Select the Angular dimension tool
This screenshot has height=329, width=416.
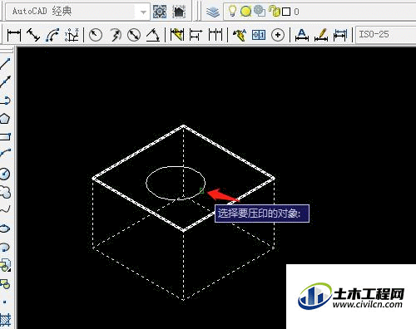point(153,35)
